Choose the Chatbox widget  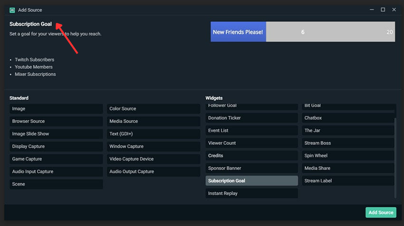(348, 118)
